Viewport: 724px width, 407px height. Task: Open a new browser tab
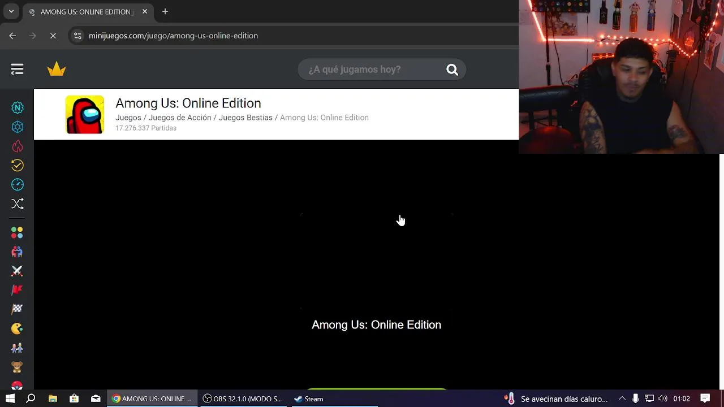tap(165, 11)
